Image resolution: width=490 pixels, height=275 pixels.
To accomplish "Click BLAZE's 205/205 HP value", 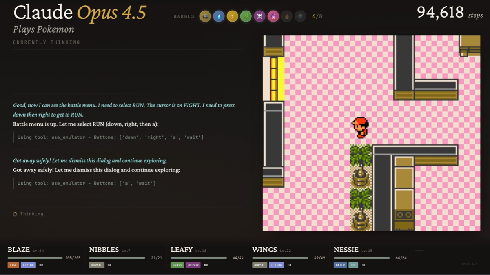I will point(73,258).
